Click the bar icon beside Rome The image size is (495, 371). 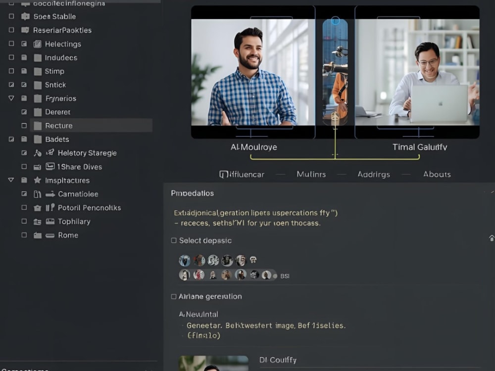pos(50,235)
